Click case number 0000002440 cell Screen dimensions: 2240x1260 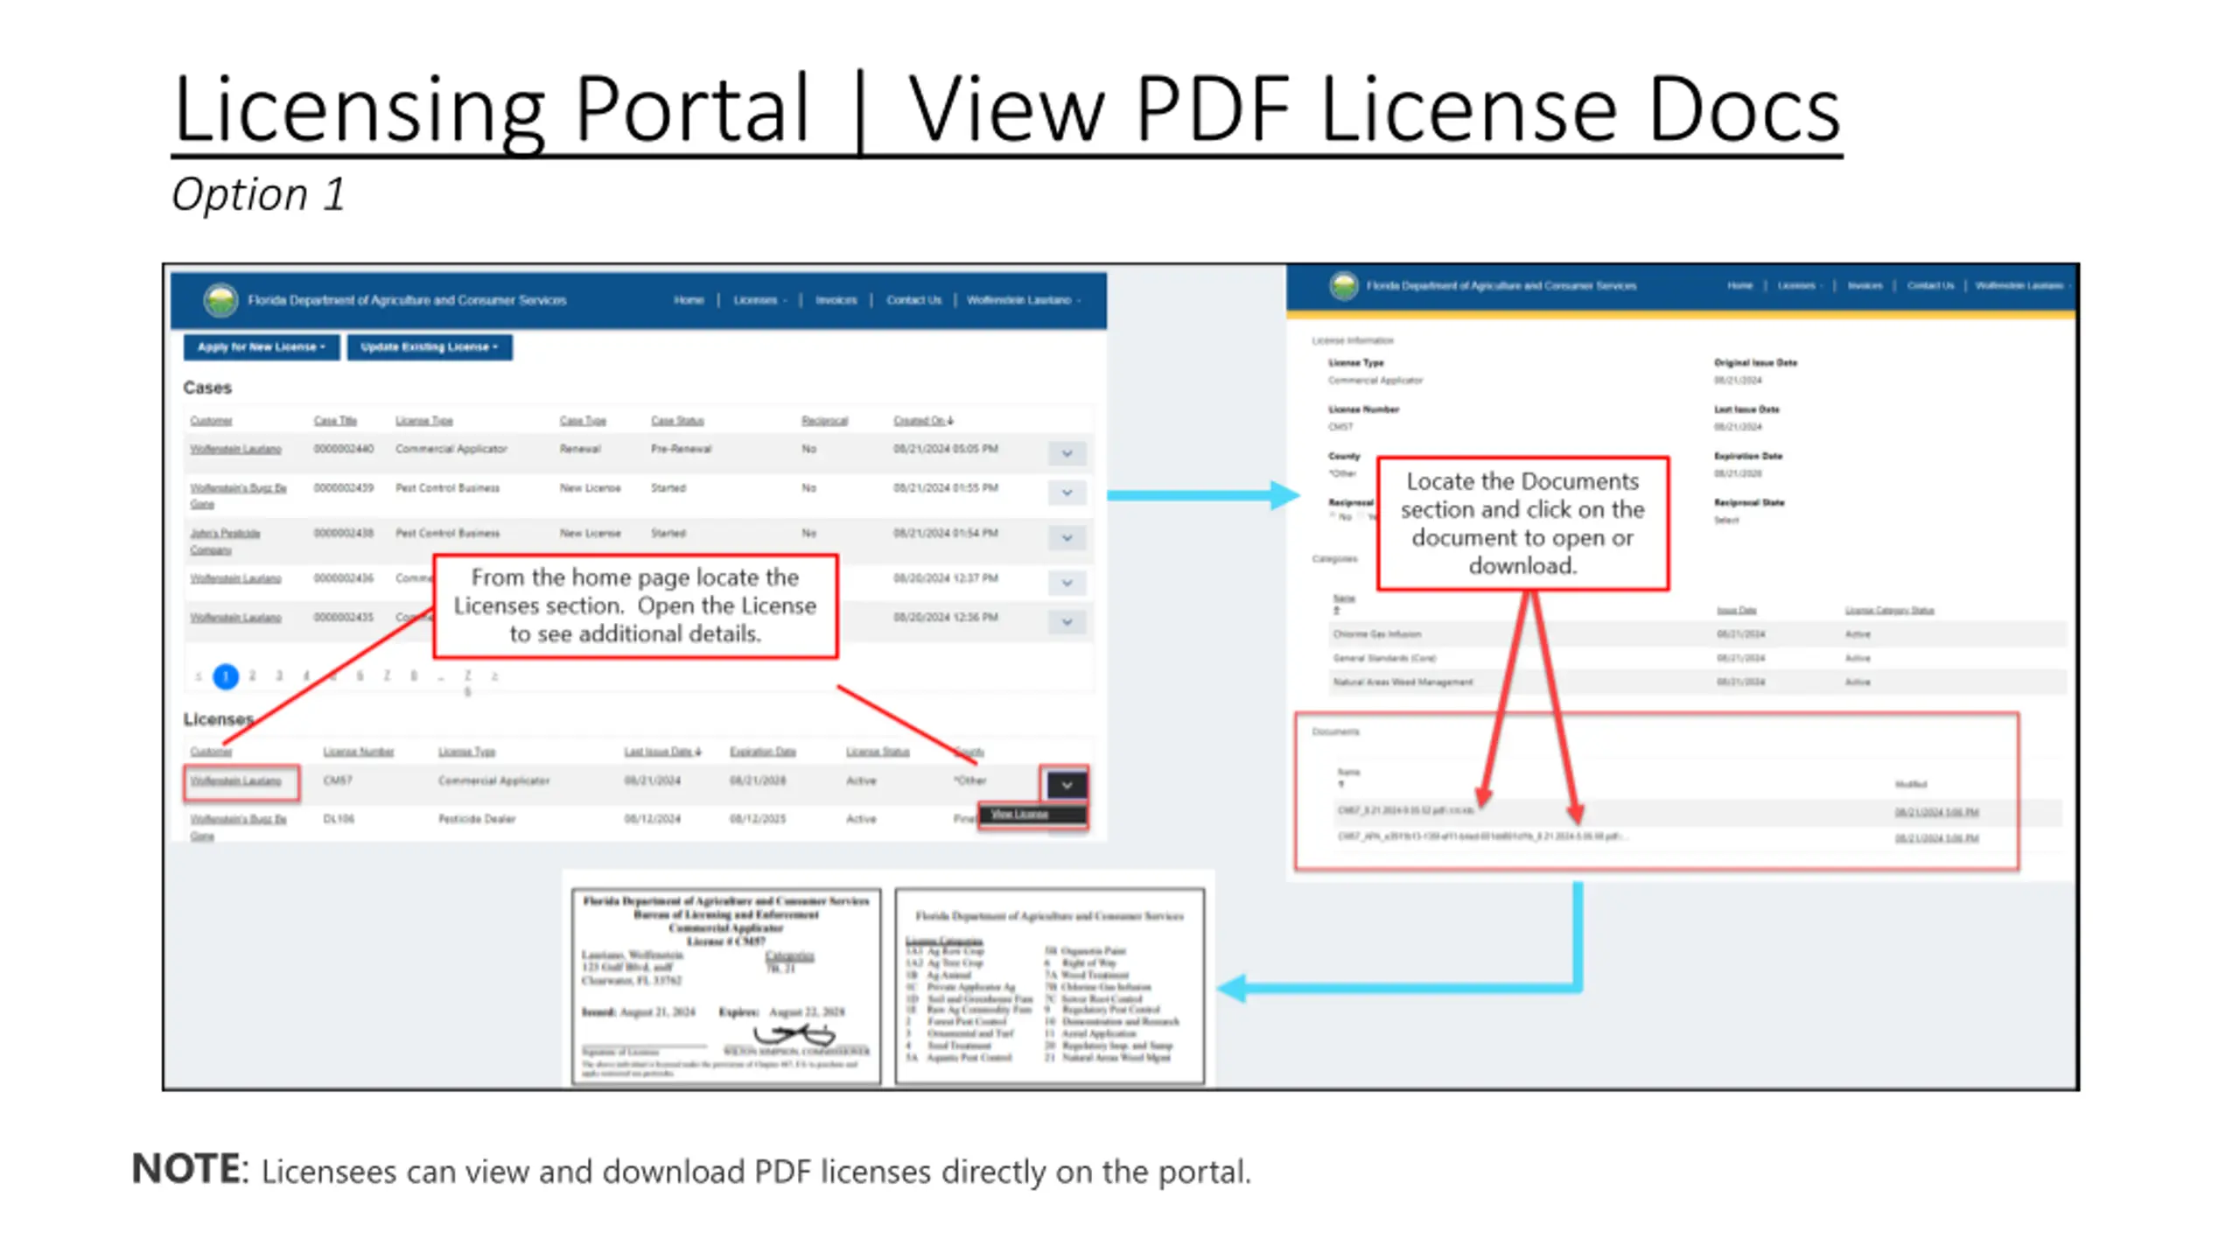tap(343, 449)
